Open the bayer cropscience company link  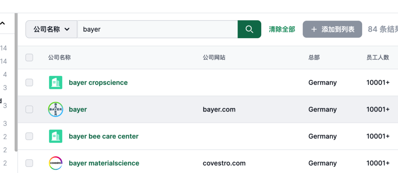tap(98, 82)
